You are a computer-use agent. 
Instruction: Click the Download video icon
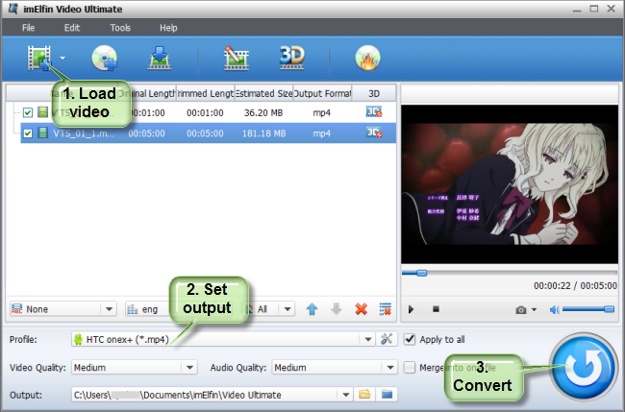tap(160, 59)
